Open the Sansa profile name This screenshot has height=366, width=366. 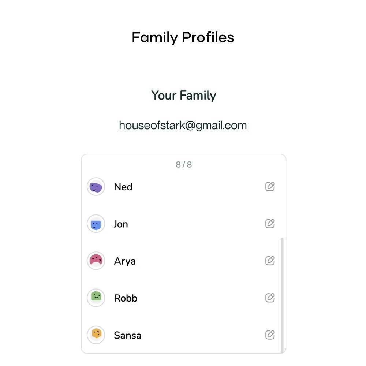(x=127, y=335)
